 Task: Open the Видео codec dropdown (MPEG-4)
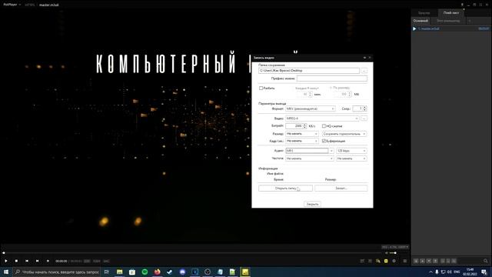click(x=322, y=118)
